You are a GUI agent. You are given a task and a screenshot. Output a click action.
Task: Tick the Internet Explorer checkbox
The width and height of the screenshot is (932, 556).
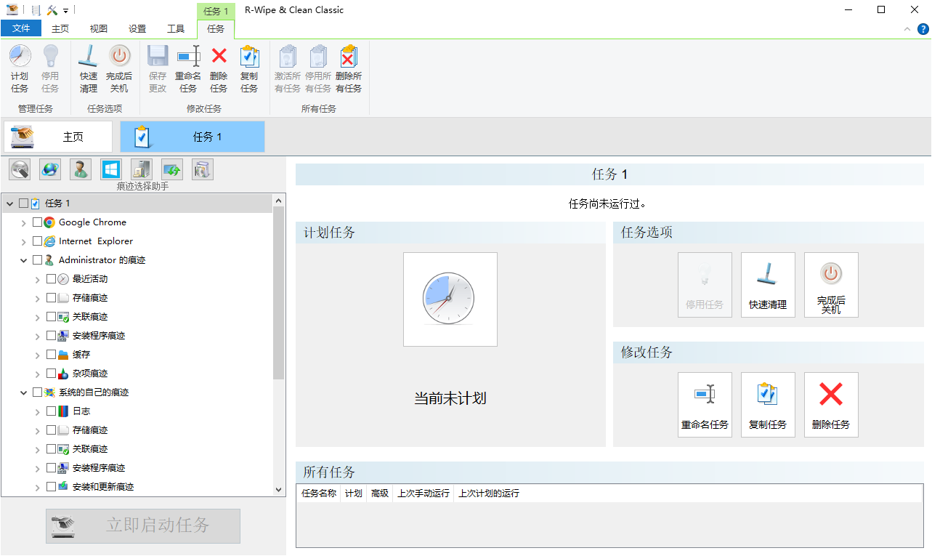(x=38, y=241)
